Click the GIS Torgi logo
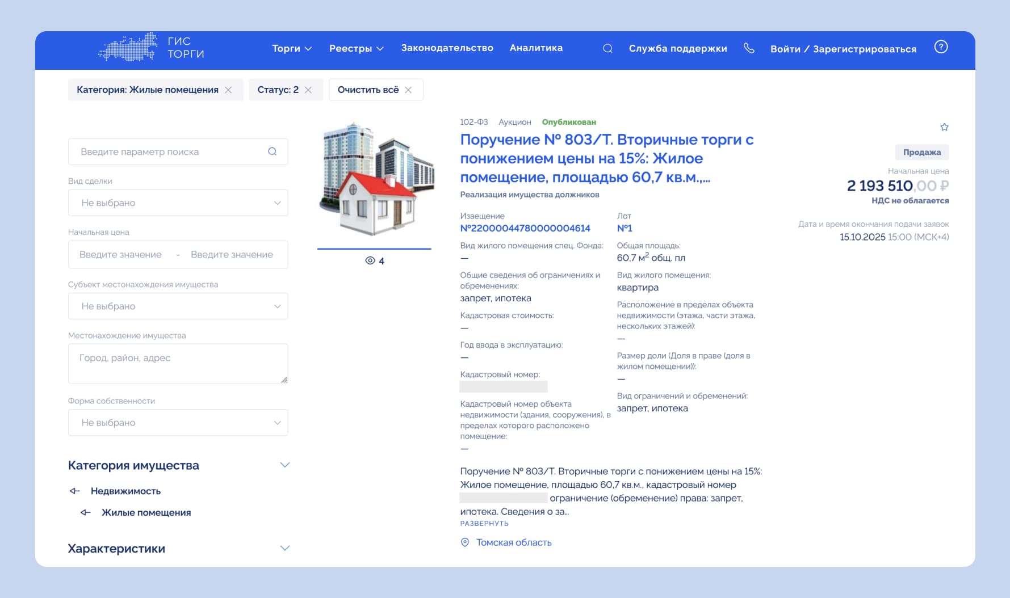Image resolution: width=1010 pixels, height=598 pixels. [x=152, y=48]
